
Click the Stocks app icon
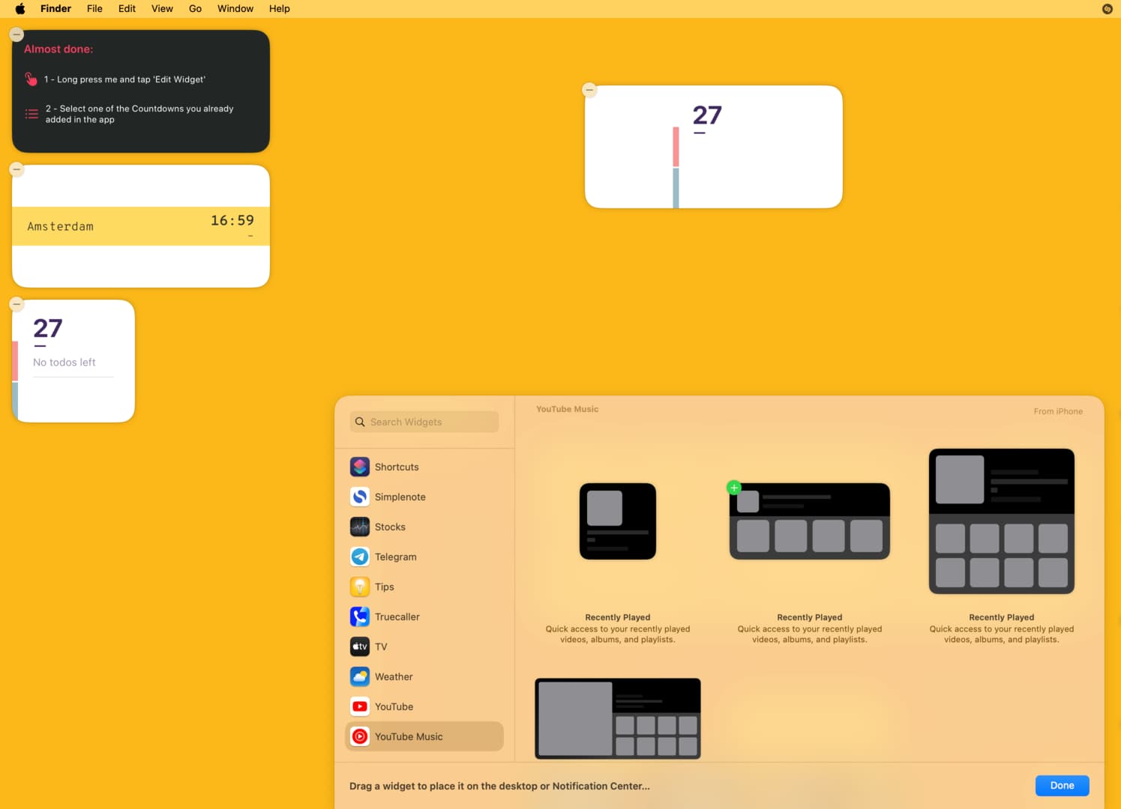click(360, 527)
